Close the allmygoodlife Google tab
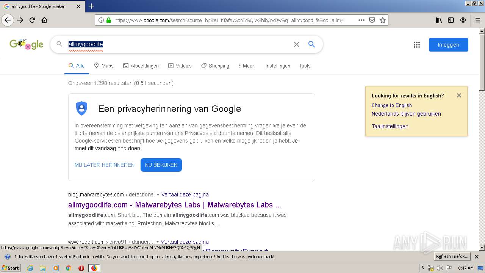The width and height of the screenshot is (485, 273). (x=78, y=6)
